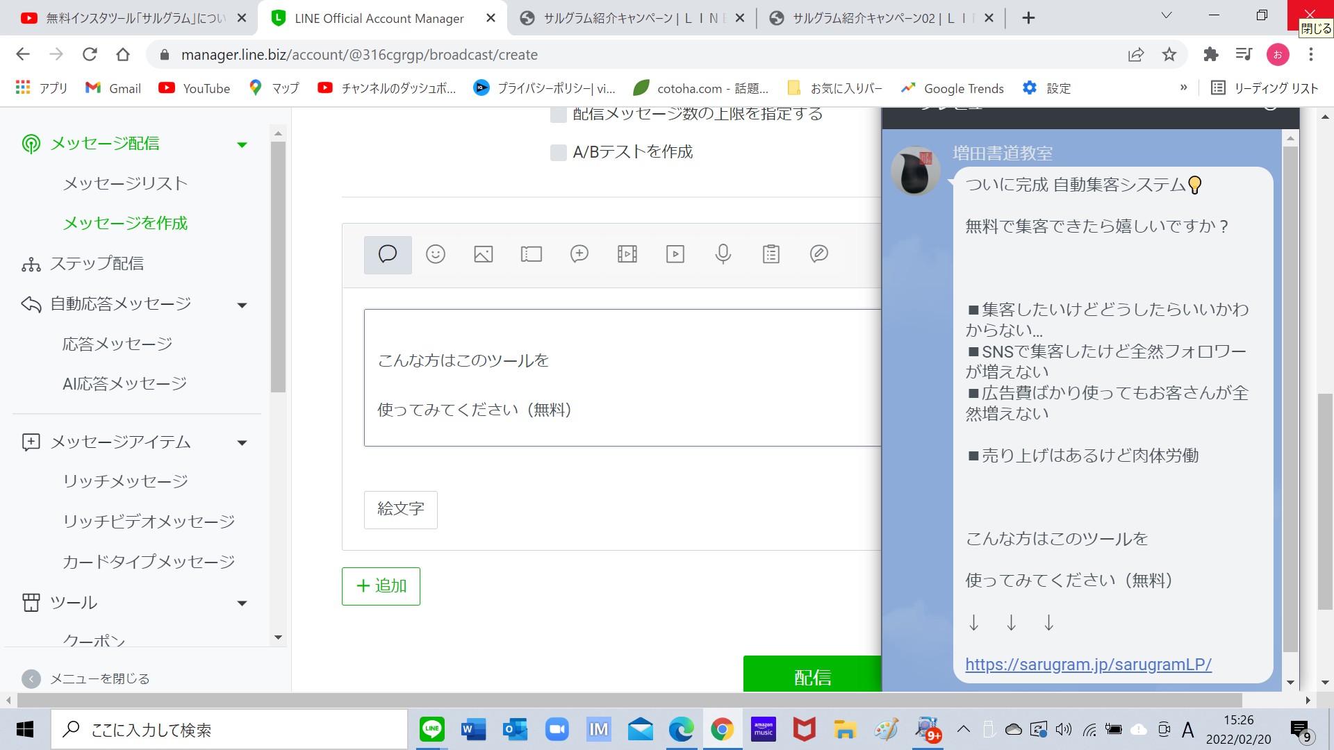Select the card type message icon
Viewport: 1334px width, 750px height.
[819, 254]
